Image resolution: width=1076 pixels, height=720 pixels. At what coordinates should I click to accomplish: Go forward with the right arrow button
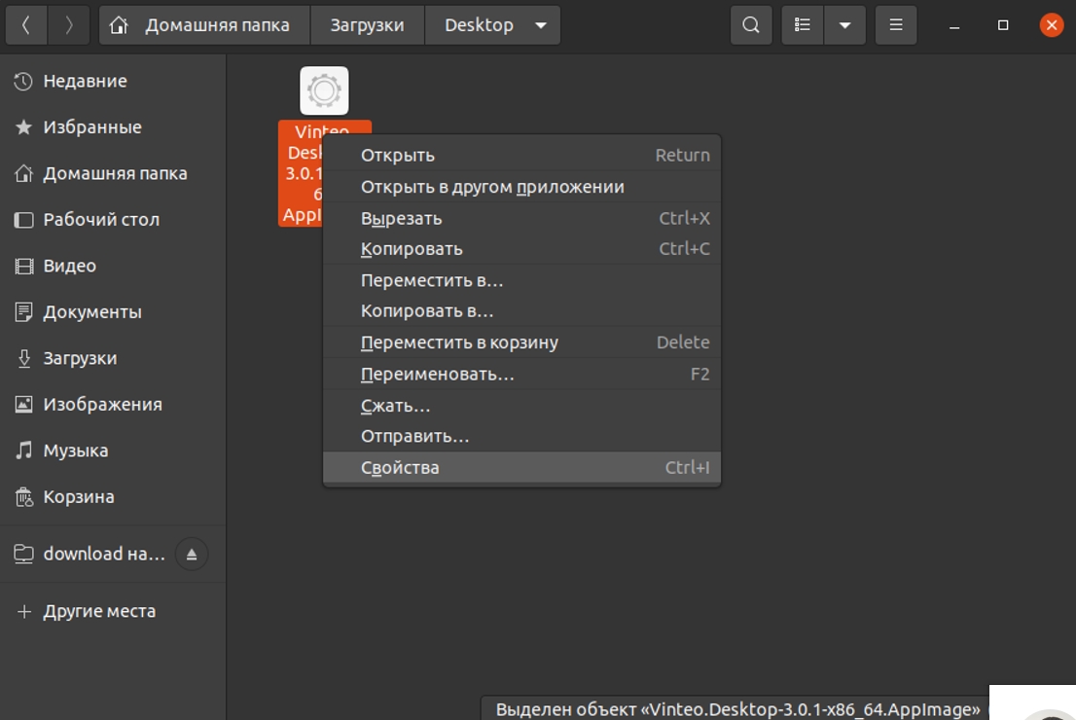[69, 25]
